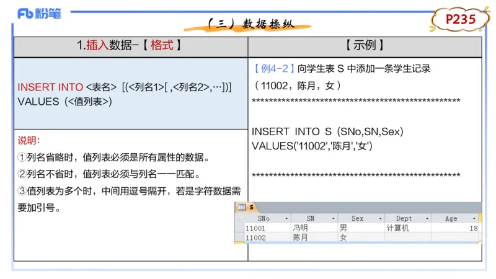Click the Sex column header
This screenshot has height=279, width=496.
point(361,218)
